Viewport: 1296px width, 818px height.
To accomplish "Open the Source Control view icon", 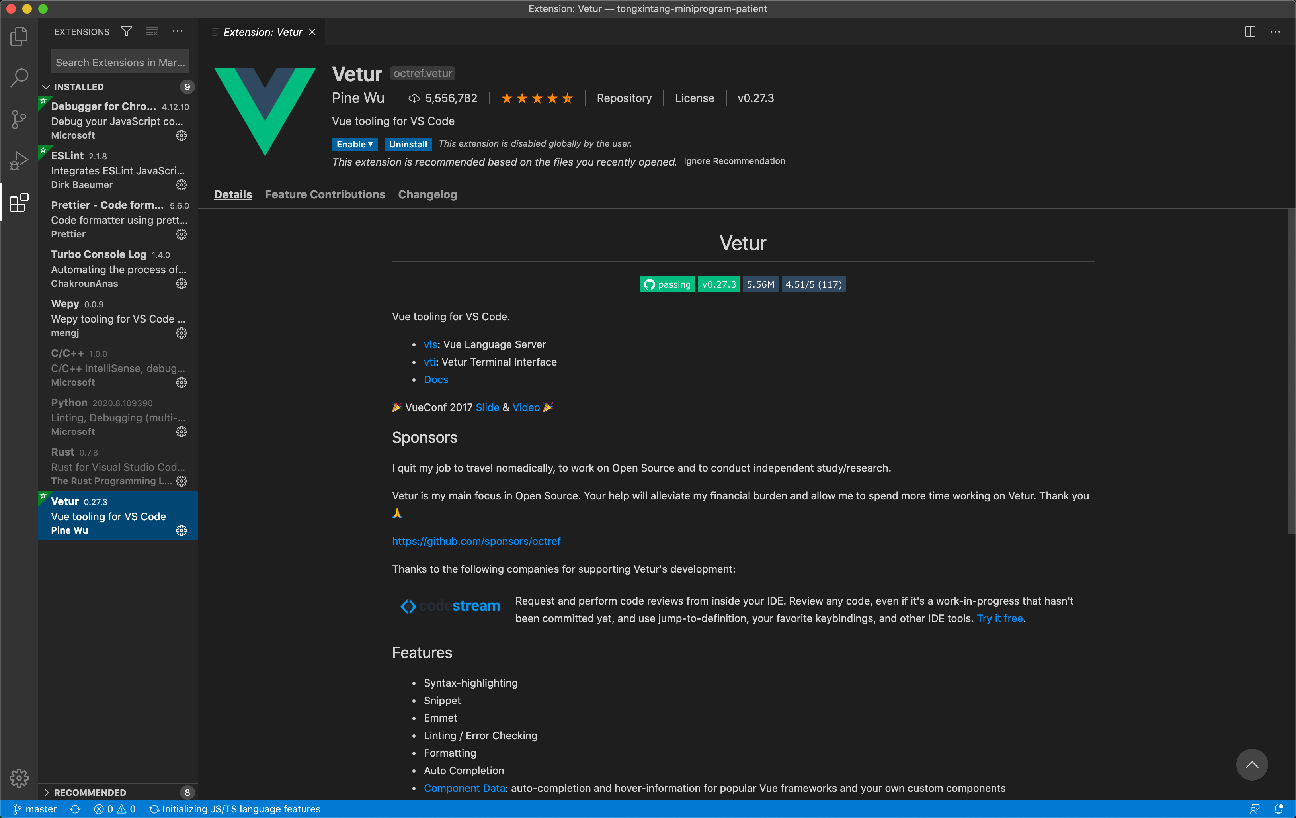I will pos(19,119).
